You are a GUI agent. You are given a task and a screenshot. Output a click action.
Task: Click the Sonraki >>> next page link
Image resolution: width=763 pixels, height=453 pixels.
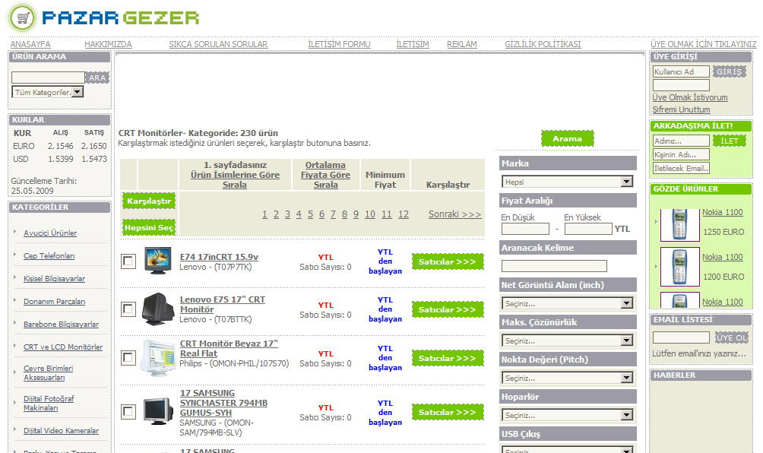(455, 214)
